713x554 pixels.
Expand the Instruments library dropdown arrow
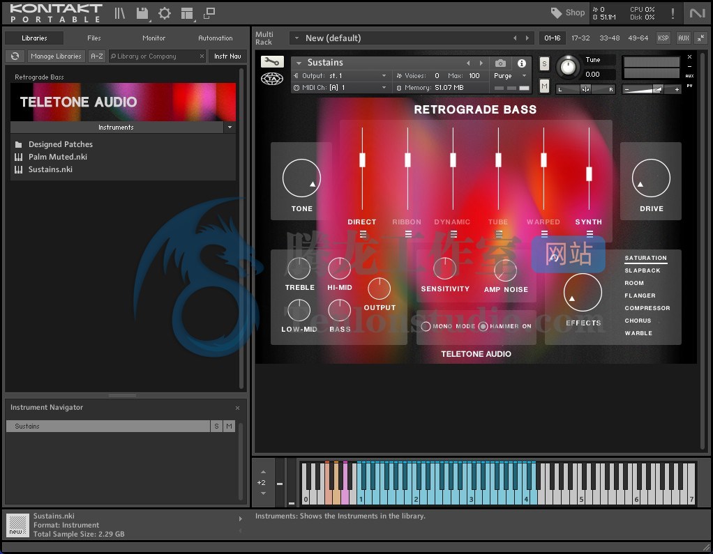(230, 127)
